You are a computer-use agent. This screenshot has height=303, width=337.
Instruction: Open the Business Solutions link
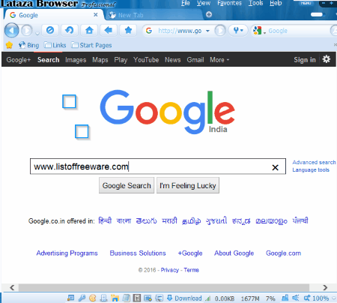pos(138,253)
